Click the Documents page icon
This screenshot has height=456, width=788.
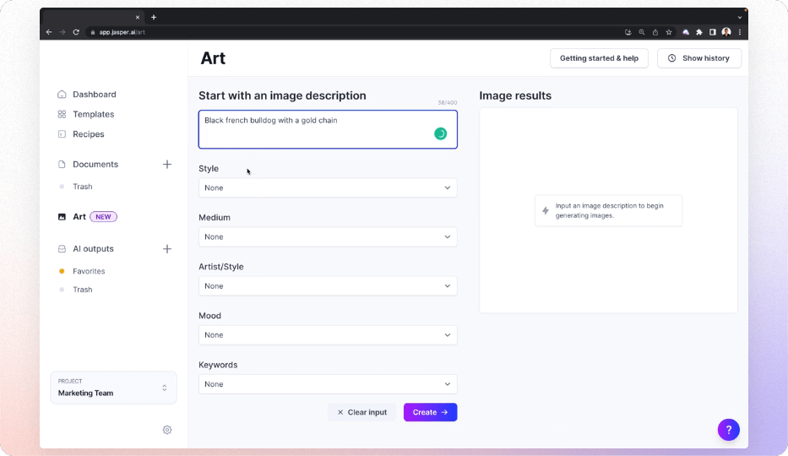(62, 164)
